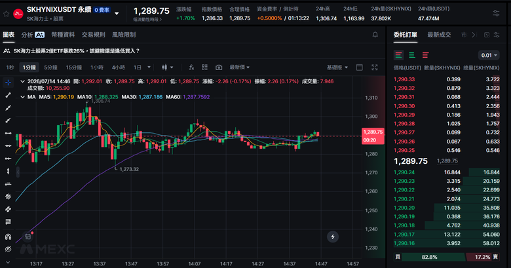Open order book precision 0.01 dropdown
Image resolution: width=511 pixels, height=268 pixels.
coord(489,55)
